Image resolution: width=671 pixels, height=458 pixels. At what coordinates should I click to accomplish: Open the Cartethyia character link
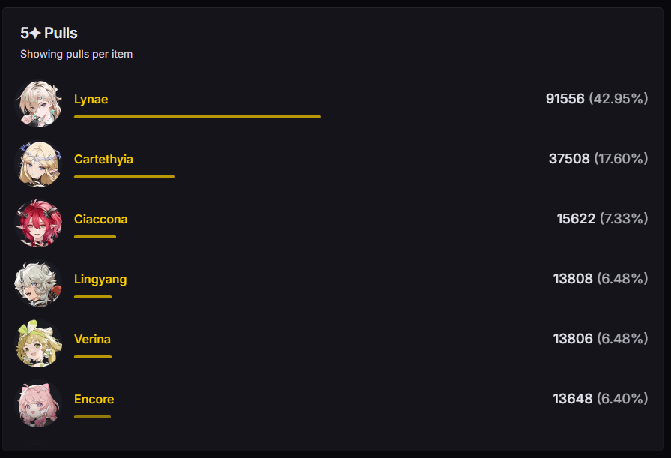point(103,159)
